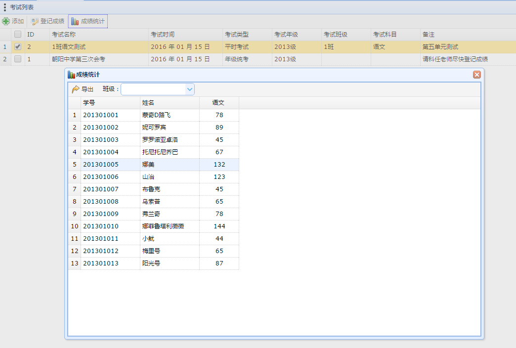Click the 考试年级 column header
The height and width of the screenshot is (348, 516).
pos(297,34)
